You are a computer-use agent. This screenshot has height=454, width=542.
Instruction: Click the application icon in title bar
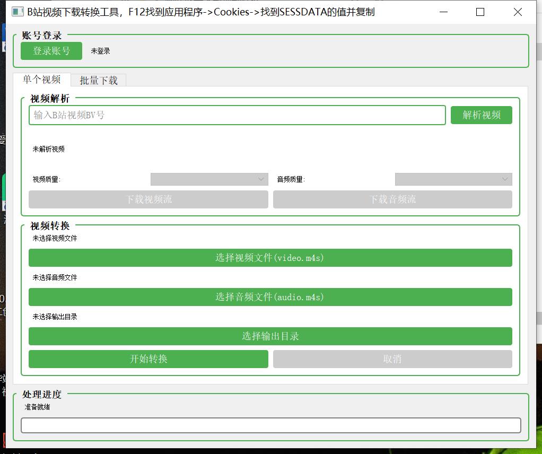pyautogui.click(x=18, y=12)
